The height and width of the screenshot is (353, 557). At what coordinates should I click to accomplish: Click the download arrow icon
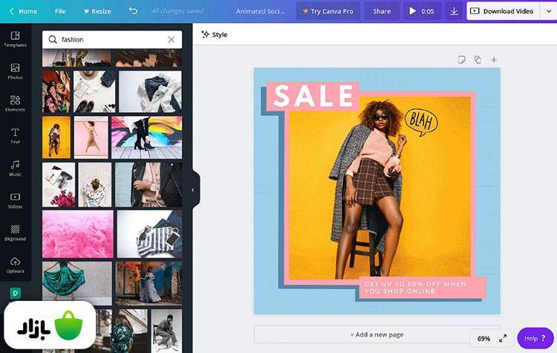pyautogui.click(x=454, y=11)
